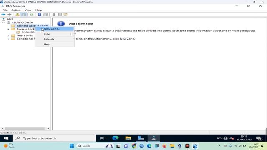Viewport: 267px width, 150px height.
Task: Click the right arrow of the tree's horizontal scrollbar
Action: [48, 129]
